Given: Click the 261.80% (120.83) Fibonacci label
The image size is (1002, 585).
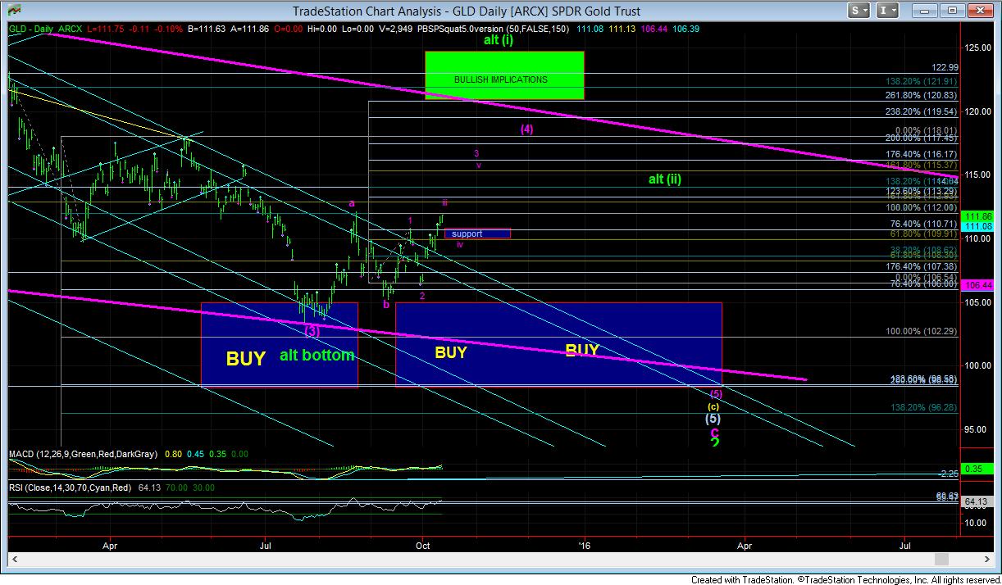Looking at the screenshot, I should click(x=920, y=95).
